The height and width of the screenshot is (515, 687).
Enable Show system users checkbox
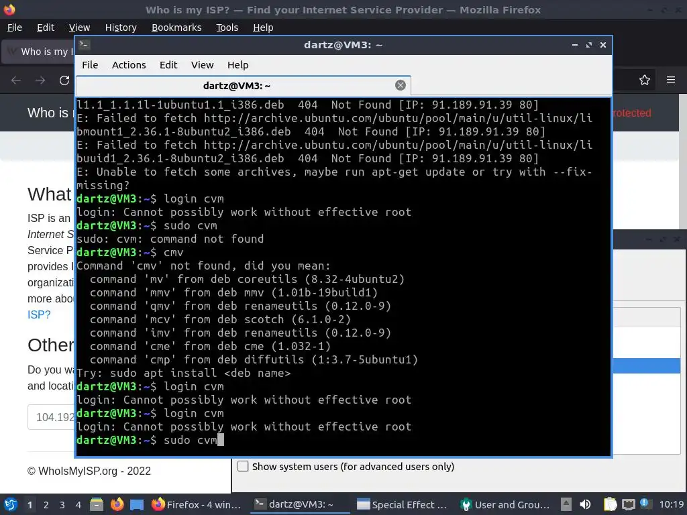tap(243, 466)
